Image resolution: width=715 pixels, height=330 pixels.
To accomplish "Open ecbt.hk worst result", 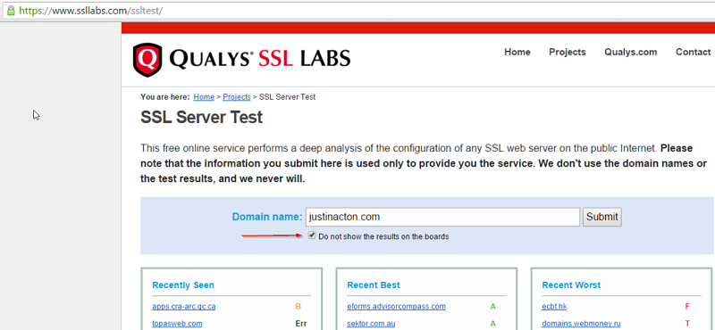I will [554, 307].
